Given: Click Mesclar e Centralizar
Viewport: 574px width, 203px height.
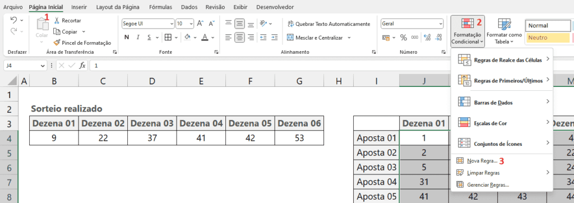Looking at the screenshot, I should click(x=315, y=38).
